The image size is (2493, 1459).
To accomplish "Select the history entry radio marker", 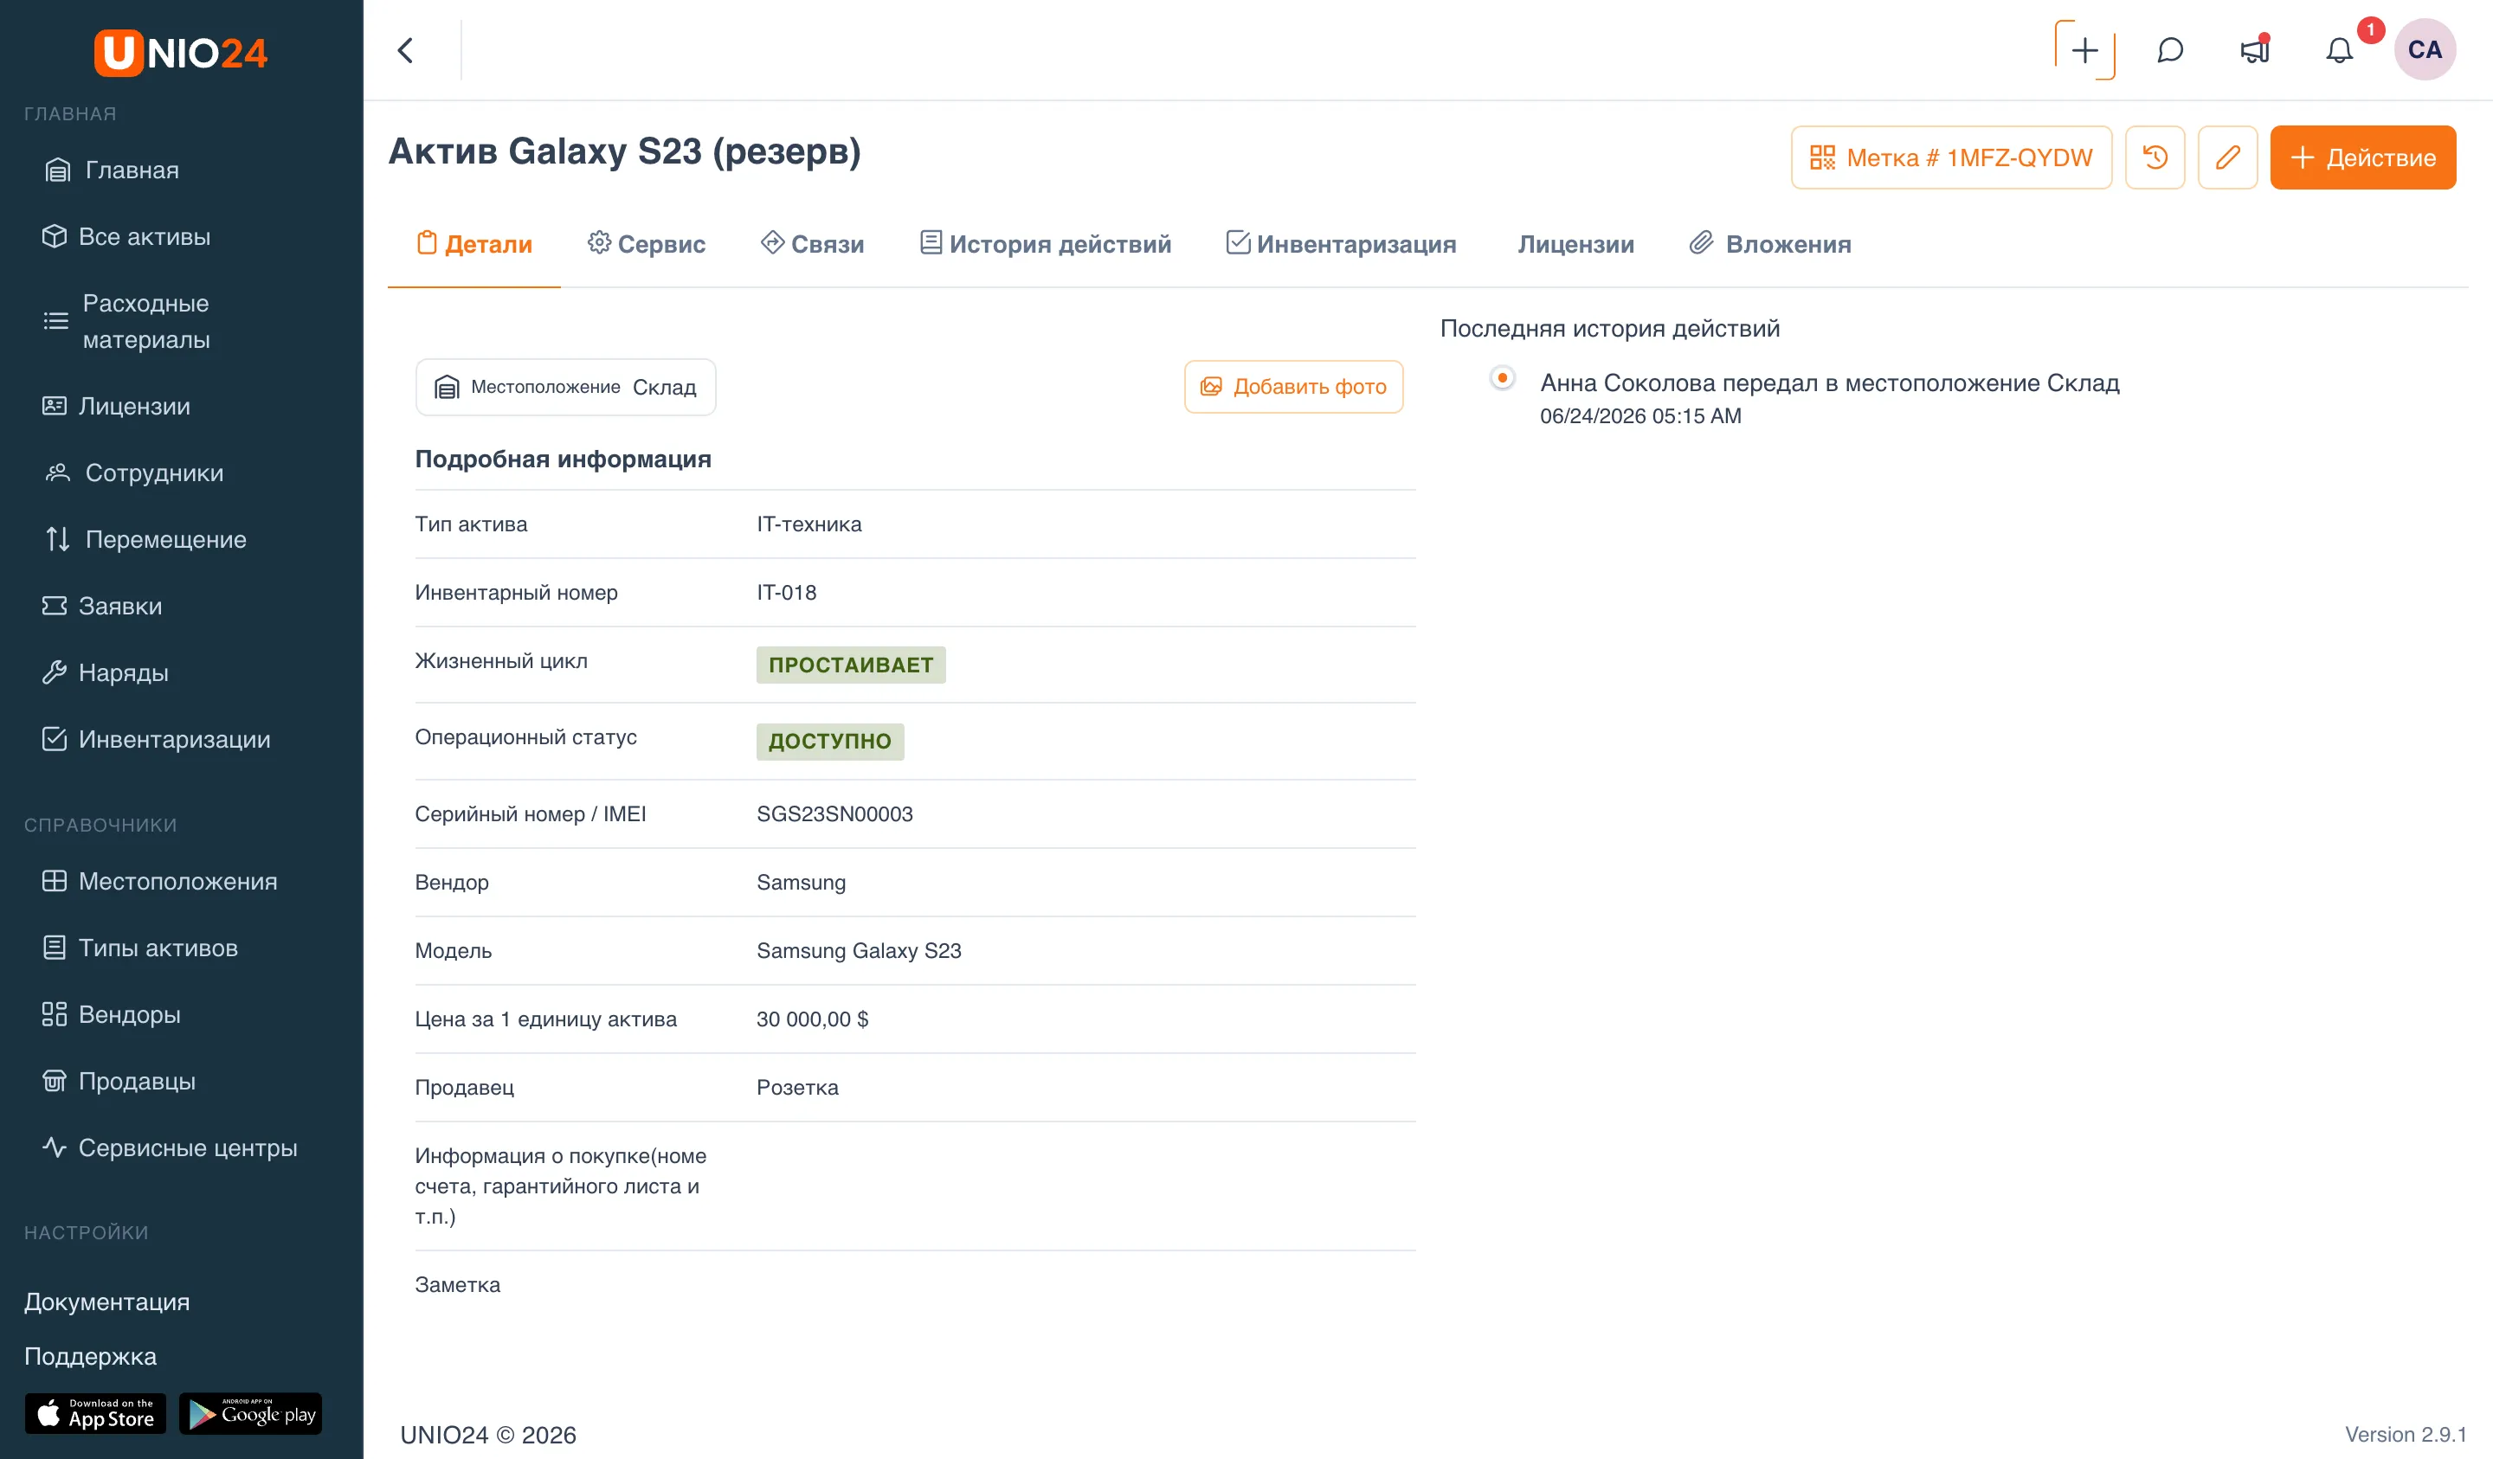I will tap(1502, 379).
